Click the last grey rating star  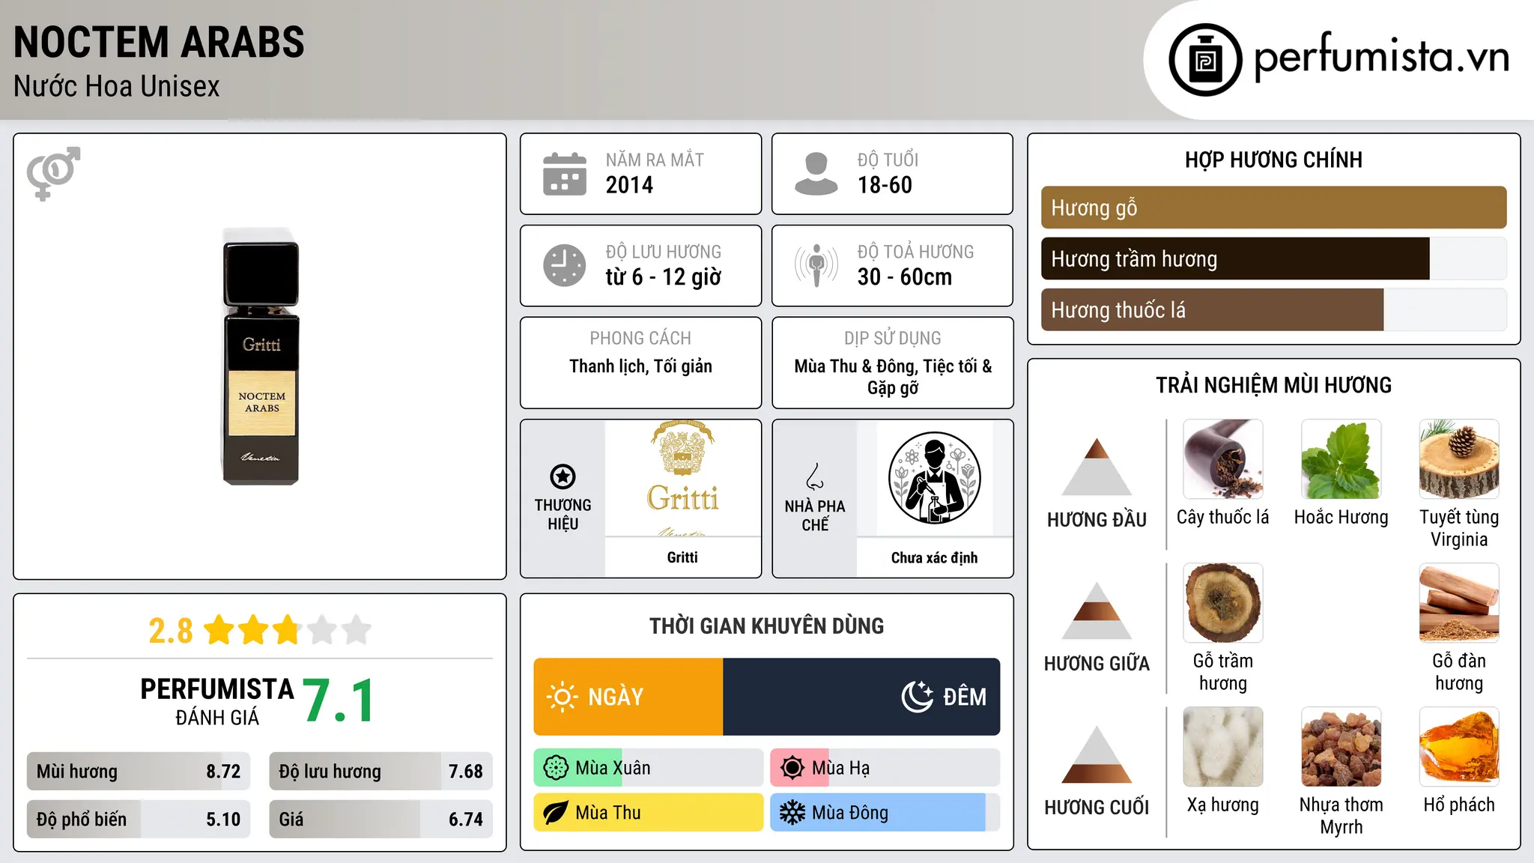[357, 630]
